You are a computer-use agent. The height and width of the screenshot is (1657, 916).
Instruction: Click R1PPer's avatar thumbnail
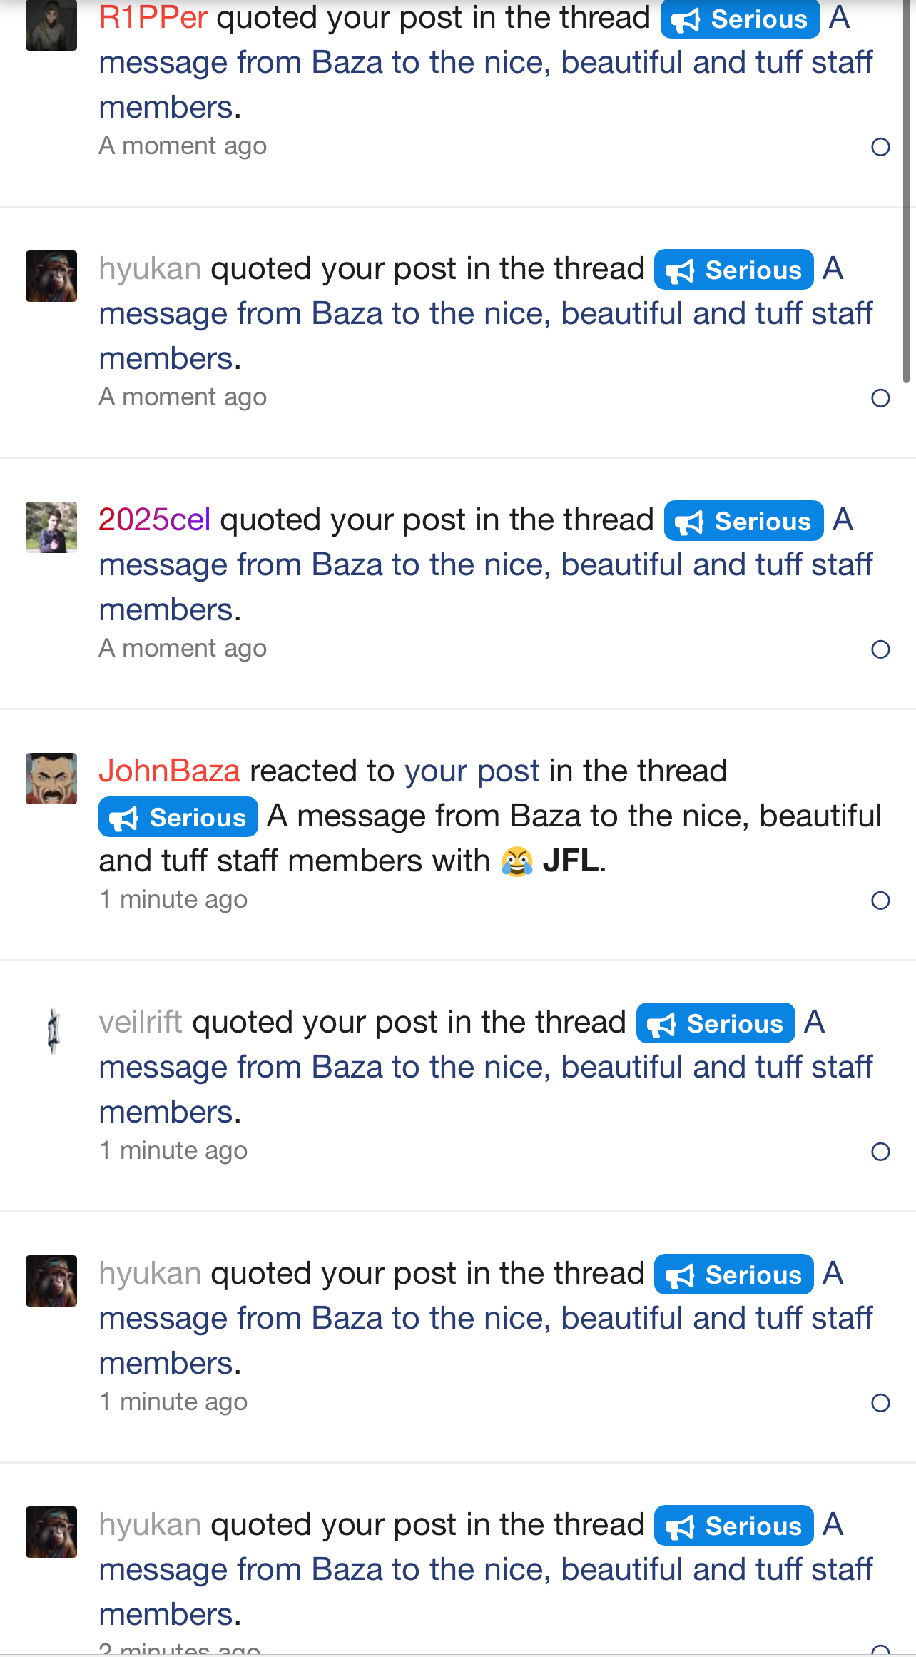(51, 26)
